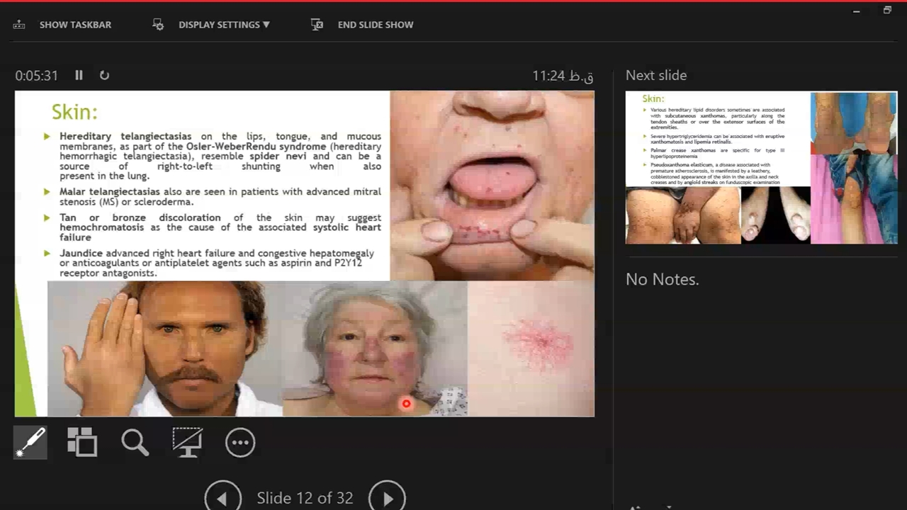Advance to the next slide arrow
The width and height of the screenshot is (907, 510).
click(x=387, y=498)
